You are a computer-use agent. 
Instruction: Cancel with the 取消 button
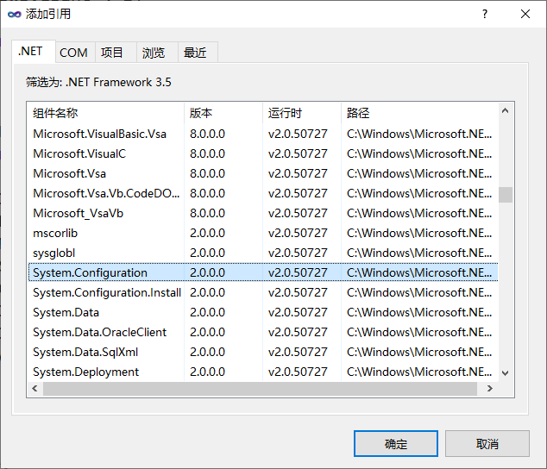pos(487,443)
